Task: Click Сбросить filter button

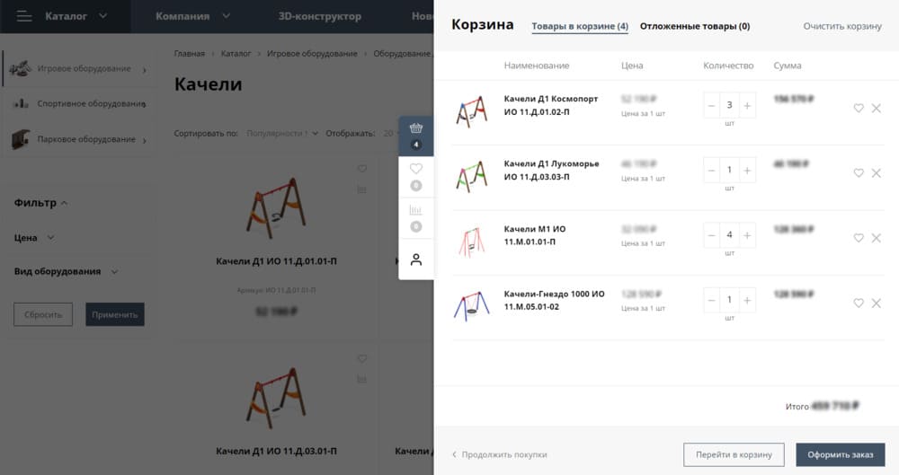Action: click(x=43, y=314)
